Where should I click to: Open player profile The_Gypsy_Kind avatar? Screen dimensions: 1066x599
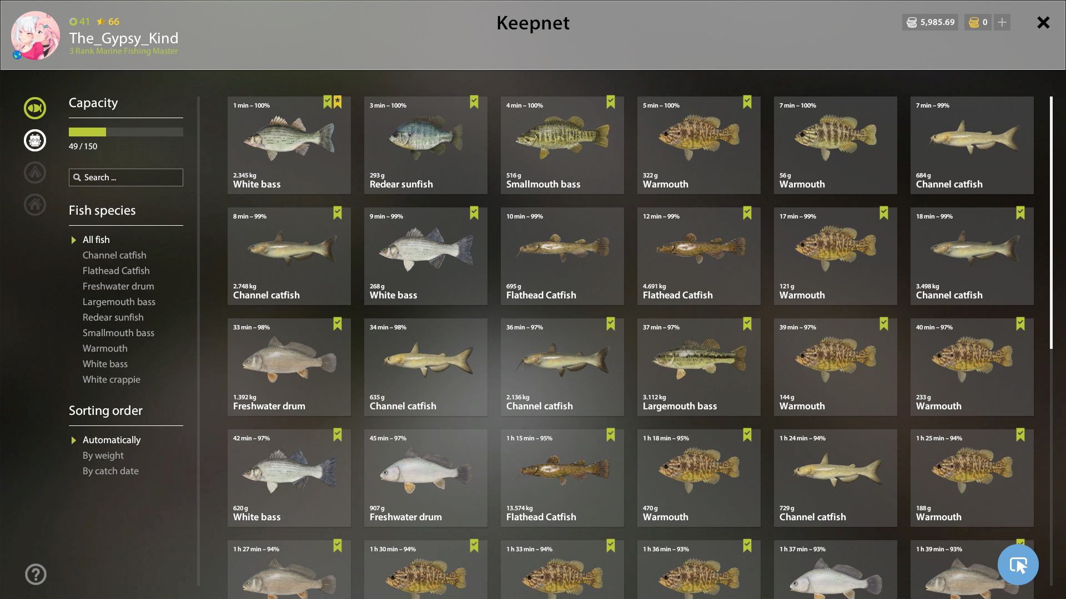coord(36,35)
